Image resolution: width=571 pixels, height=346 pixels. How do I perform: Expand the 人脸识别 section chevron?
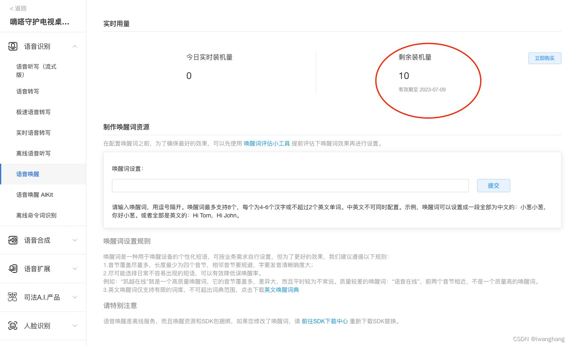[75, 326]
